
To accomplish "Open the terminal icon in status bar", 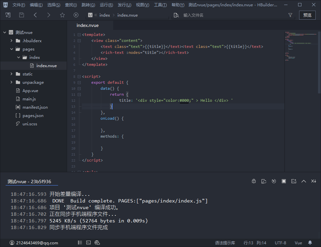I will coord(88,243).
